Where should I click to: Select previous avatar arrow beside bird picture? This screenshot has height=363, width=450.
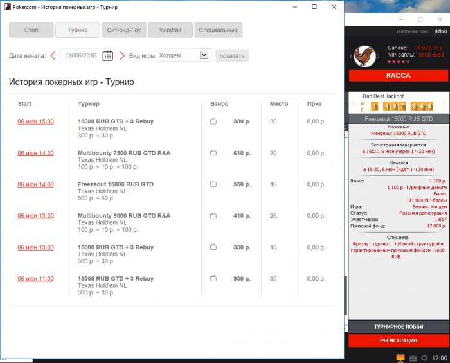click(351, 56)
